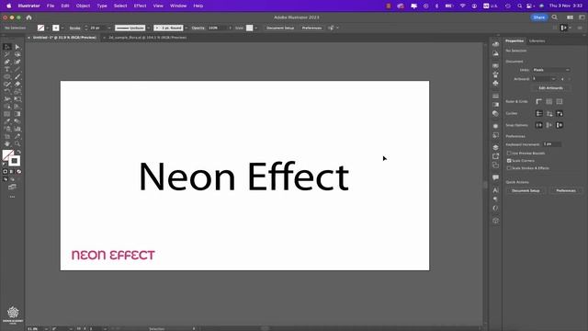Select the Eyedropper tool
The width and height of the screenshot is (588, 331).
tap(6, 121)
